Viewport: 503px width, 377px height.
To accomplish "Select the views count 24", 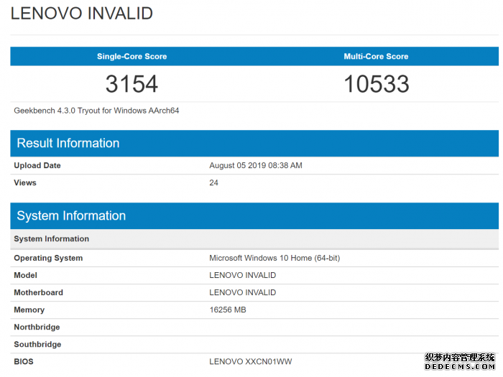I will 213,182.
